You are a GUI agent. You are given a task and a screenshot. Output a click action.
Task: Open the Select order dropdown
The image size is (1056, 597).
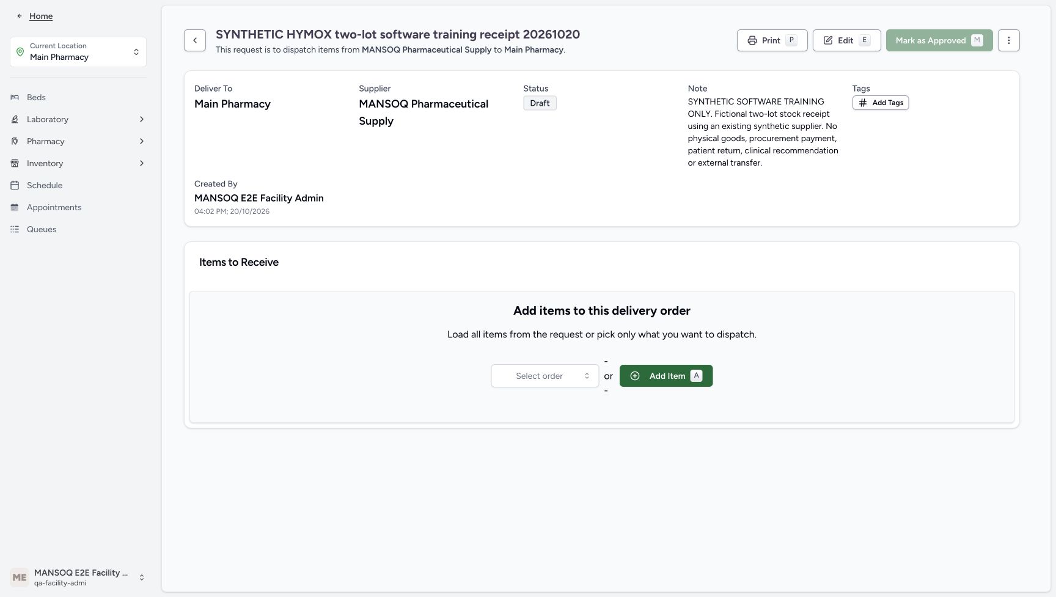(545, 376)
